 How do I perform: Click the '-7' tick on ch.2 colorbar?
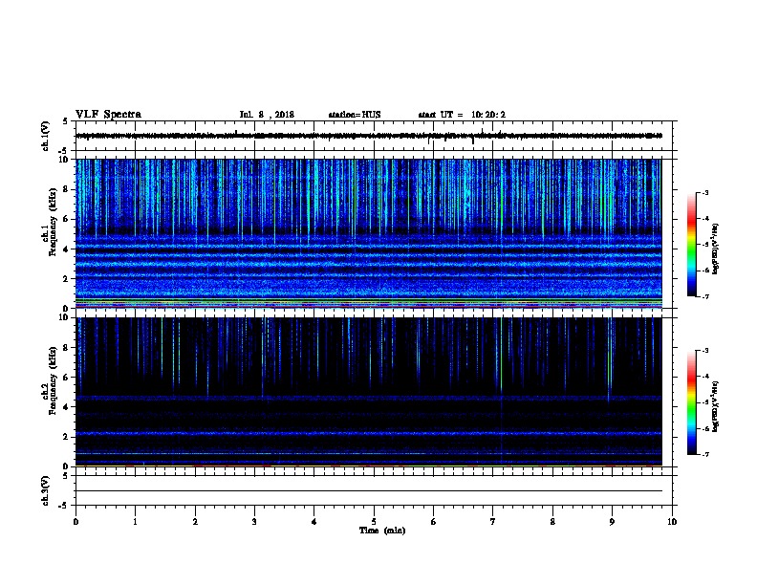pyautogui.click(x=704, y=454)
